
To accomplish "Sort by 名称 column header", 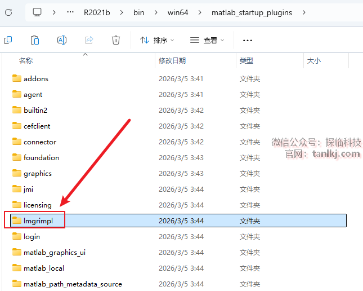I will (26, 61).
